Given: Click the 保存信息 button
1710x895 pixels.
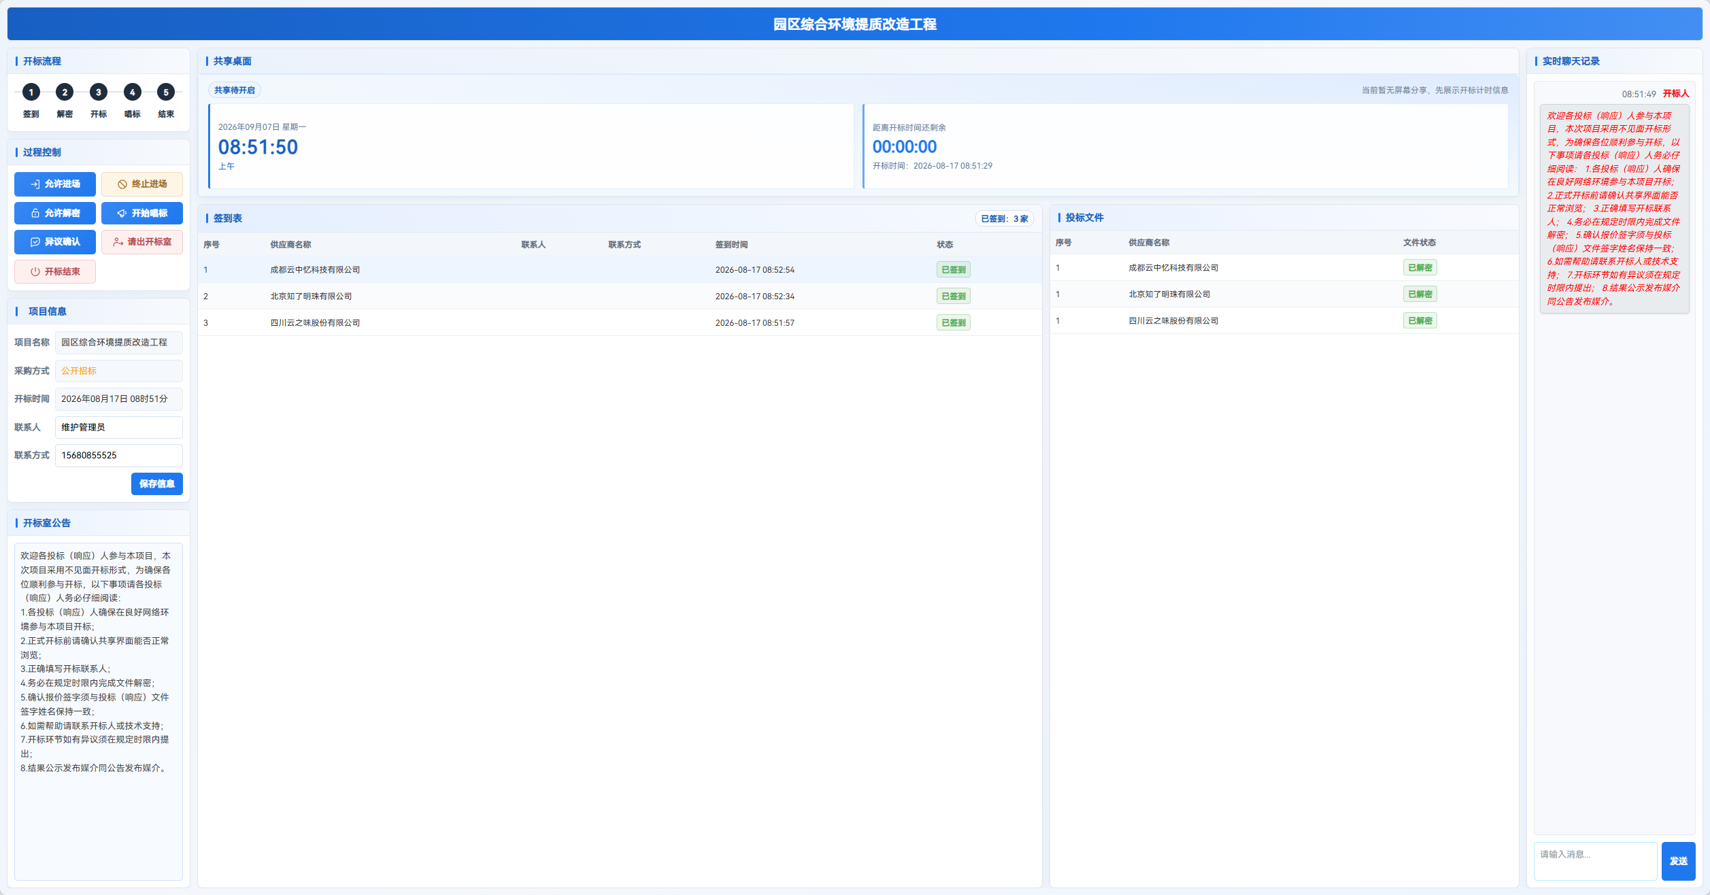Looking at the screenshot, I should [x=157, y=484].
